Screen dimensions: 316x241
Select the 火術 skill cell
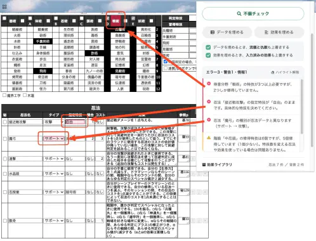(x=17, y=36)
